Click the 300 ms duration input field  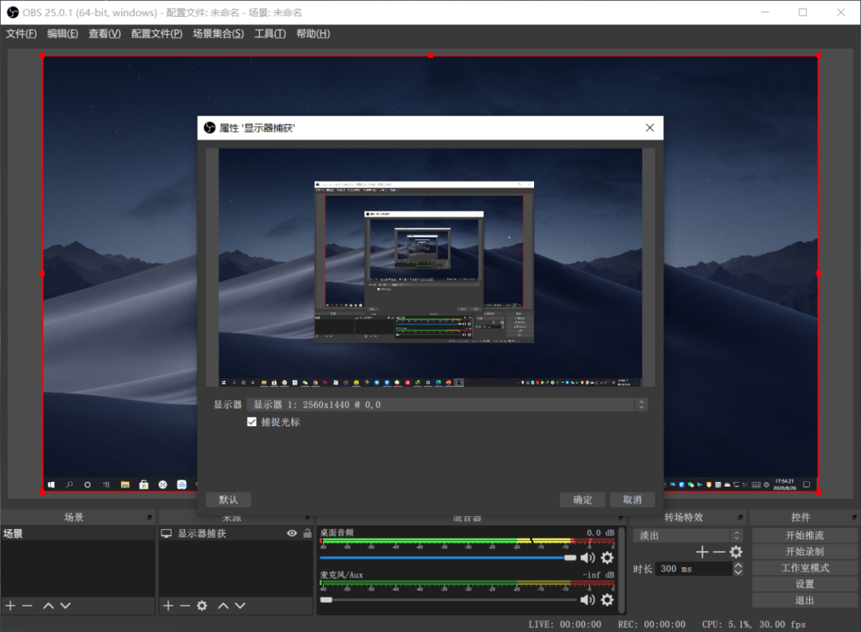tap(694, 569)
